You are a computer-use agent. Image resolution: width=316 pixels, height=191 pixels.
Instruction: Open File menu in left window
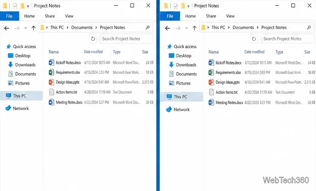[x=9, y=16]
